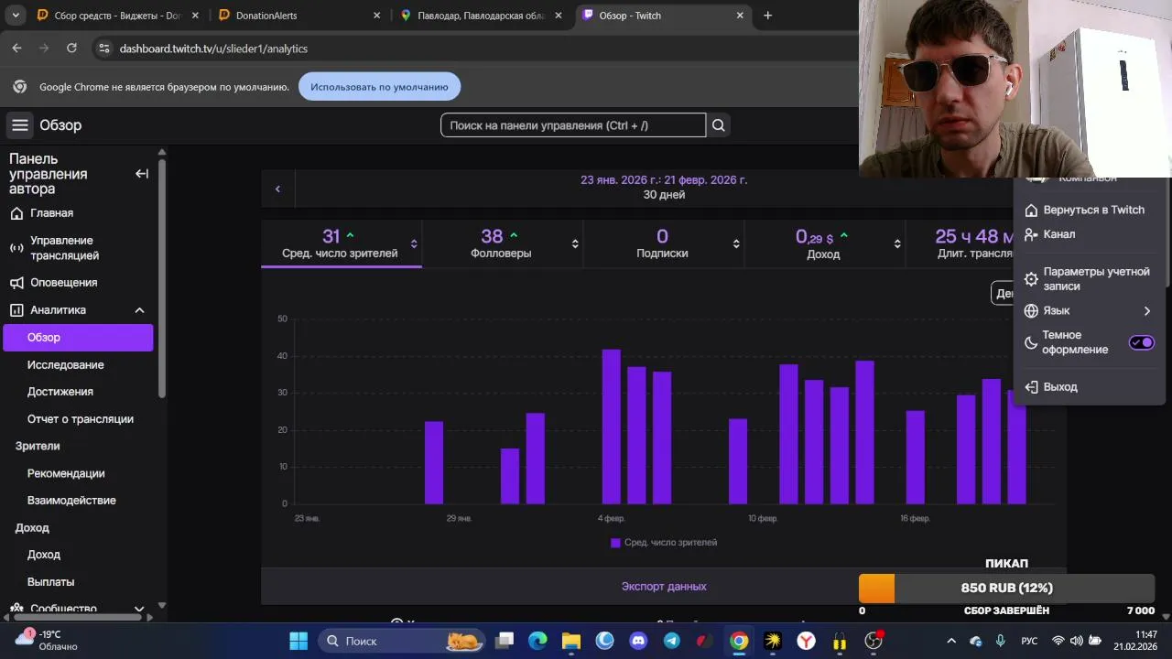Click the person icon beside Канал

[x=1031, y=234]
